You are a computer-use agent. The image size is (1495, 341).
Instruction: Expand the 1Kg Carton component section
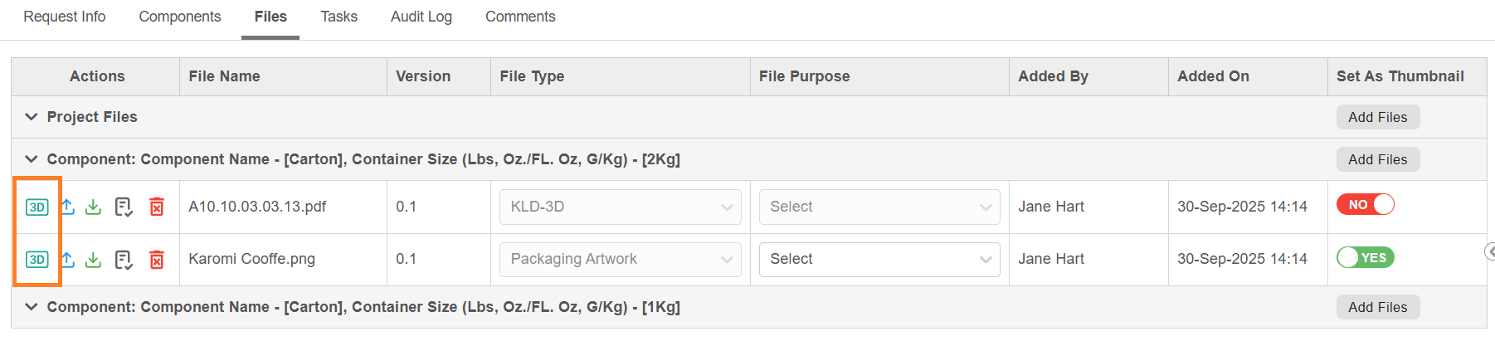tap(32, 307)
